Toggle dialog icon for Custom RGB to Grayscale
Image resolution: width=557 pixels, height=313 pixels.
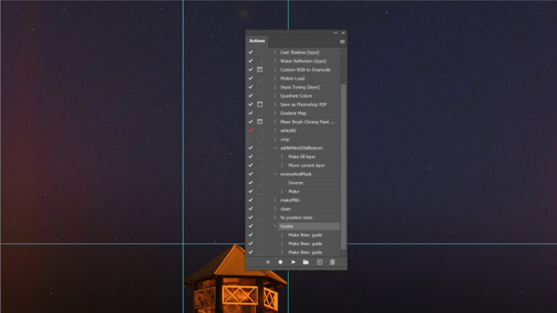point(260,70)
